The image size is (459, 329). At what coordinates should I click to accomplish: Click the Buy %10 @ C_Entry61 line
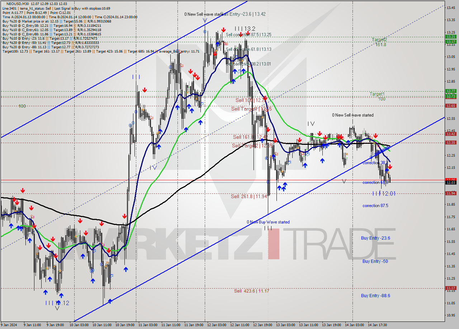click(52, 30)
